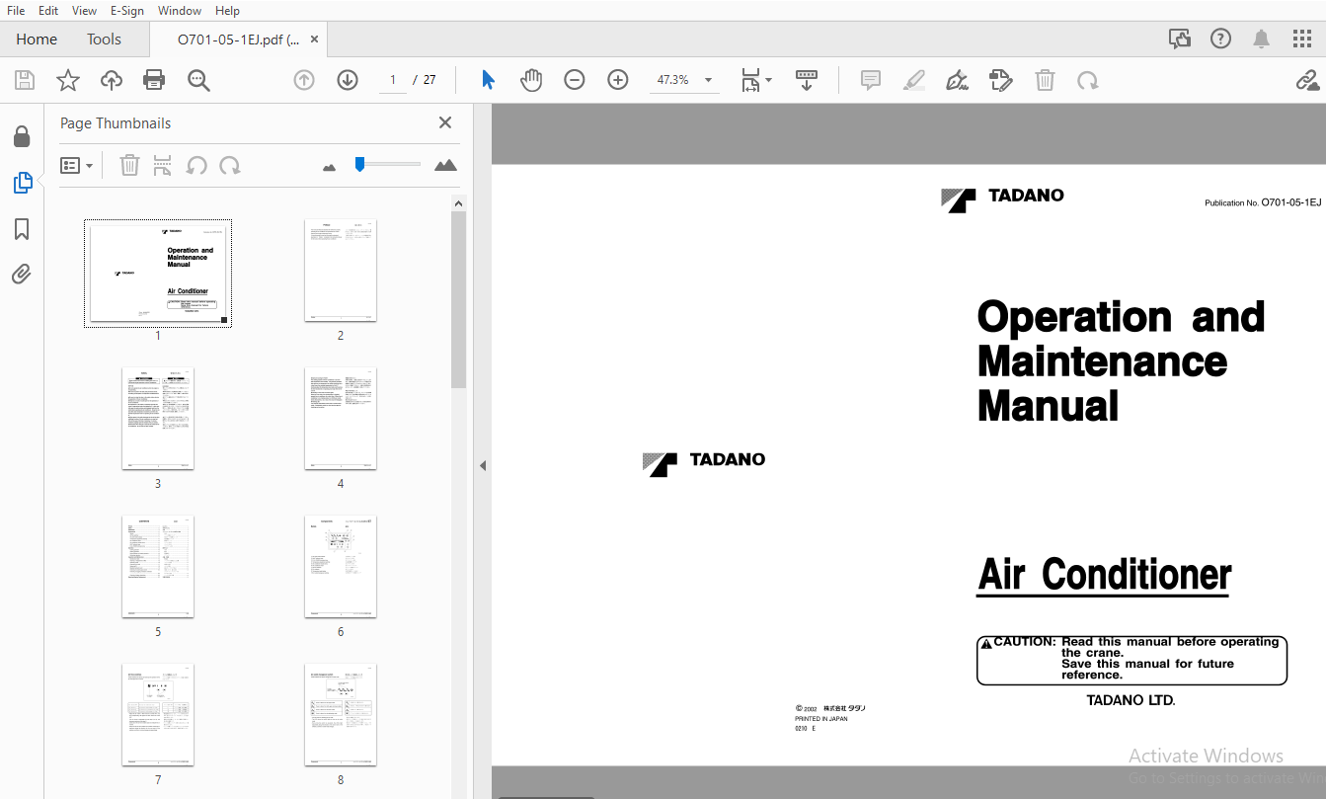Viewport: 1326px width, 799px height.
Task: Open the Help menu
Action: [227, 10]
